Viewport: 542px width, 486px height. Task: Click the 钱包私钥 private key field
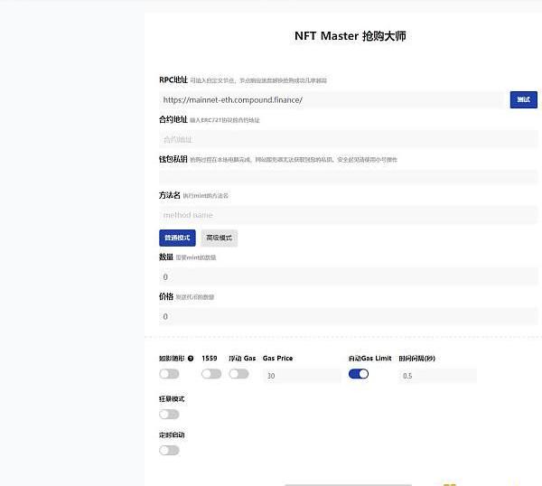(348, 177)
